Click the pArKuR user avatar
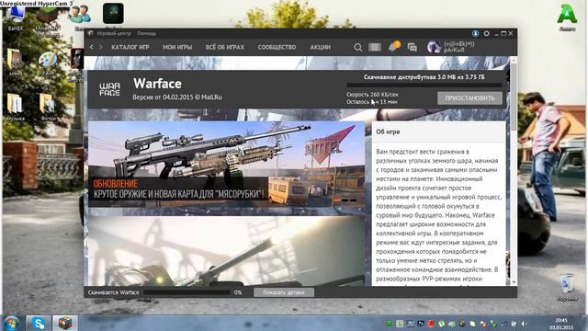This screenshot has width=588, height=331. (435, 47)
